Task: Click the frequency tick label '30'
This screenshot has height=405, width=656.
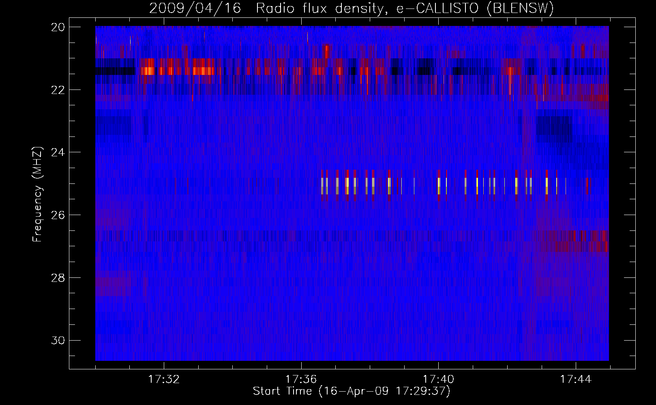Action: (58, 340)
